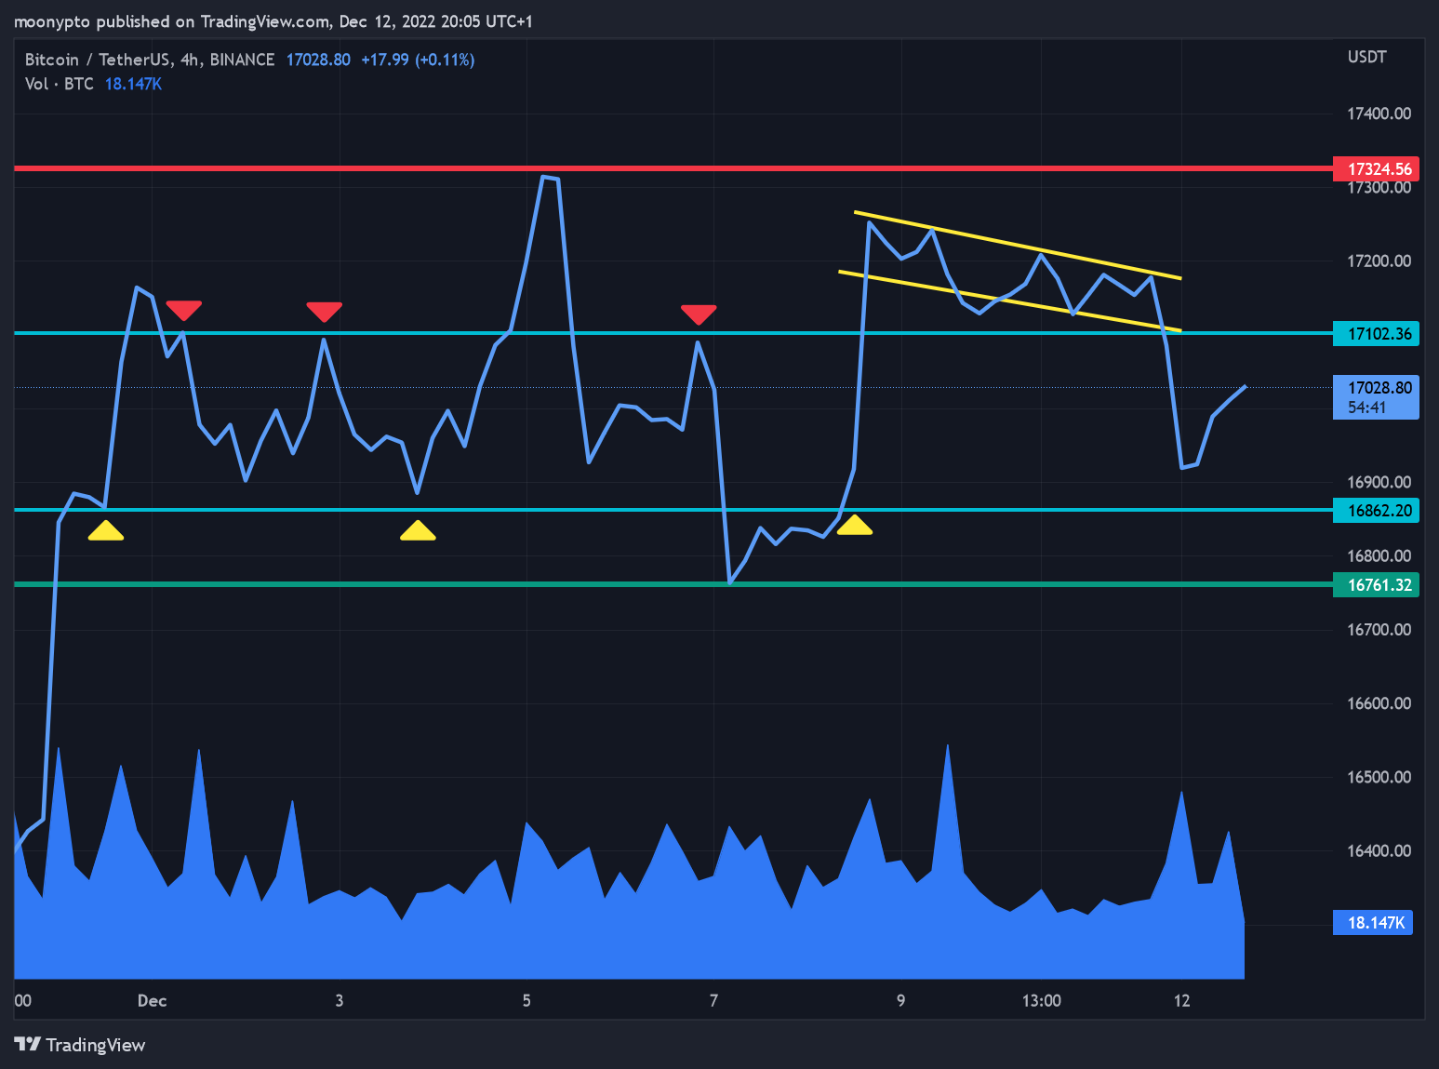
Task: Click the green 16761.32 price label
Action: point(1376,584)
